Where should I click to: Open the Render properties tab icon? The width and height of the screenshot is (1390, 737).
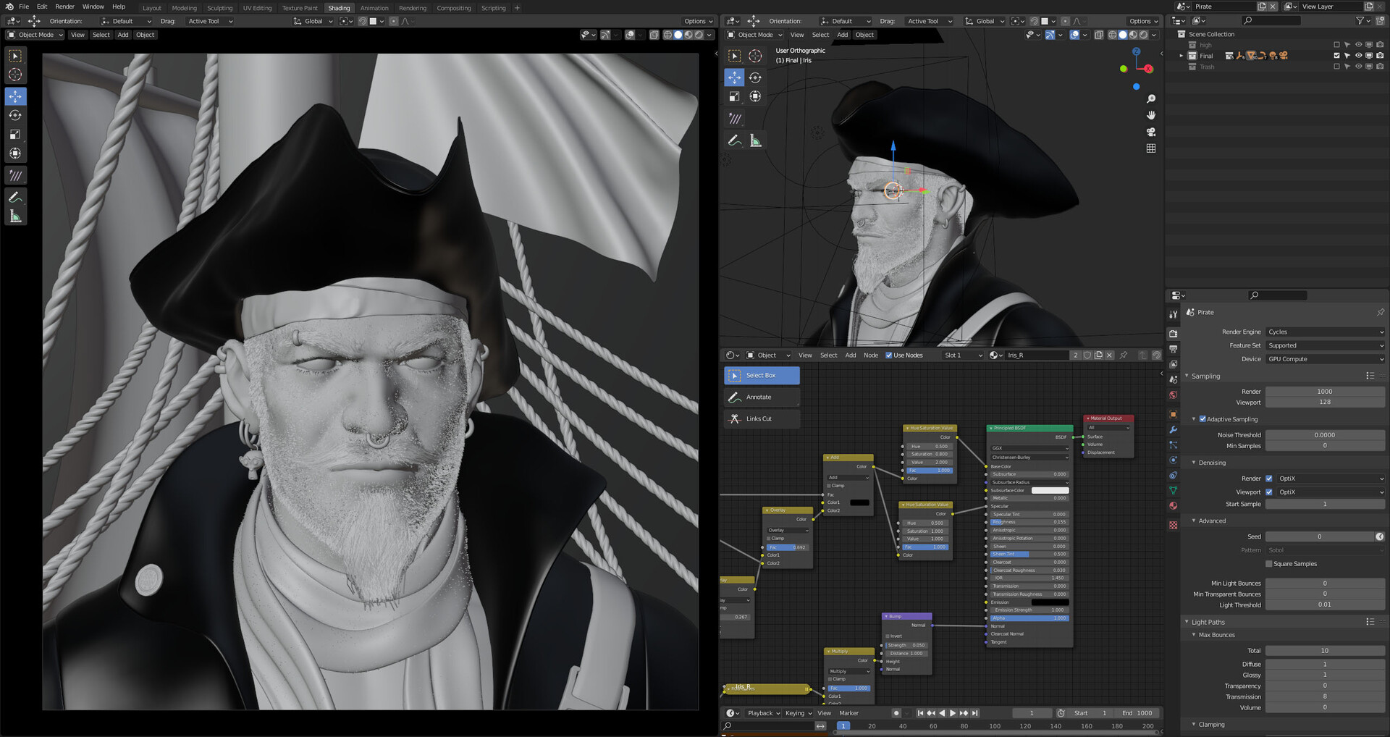click(x=1174, y=334)
